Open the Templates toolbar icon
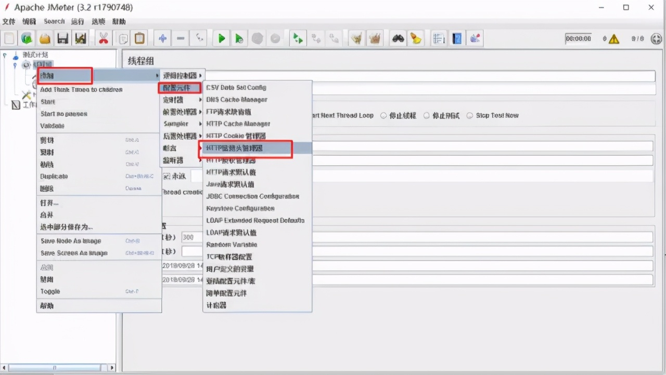This screenshot has width=666, height=375. point(27,38)
